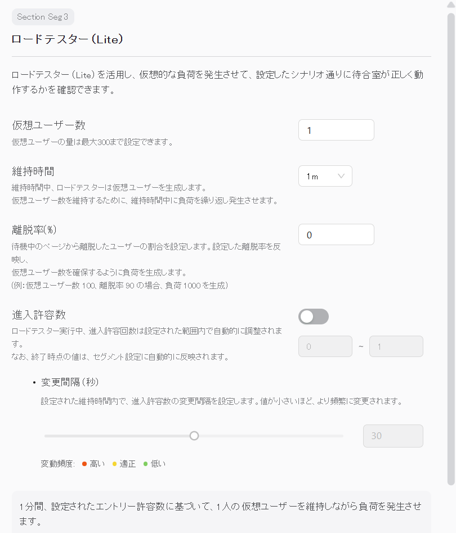
Task: Click the disabled range input showing 0
Action: (325, 346)
